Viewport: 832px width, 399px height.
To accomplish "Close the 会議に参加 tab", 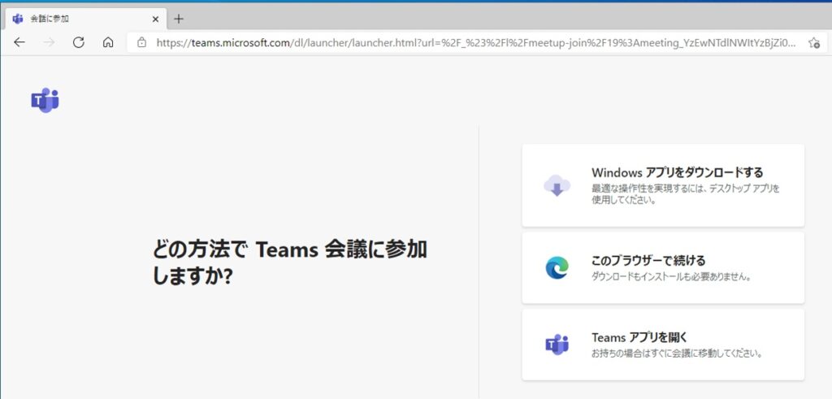I will coord(155,20).
